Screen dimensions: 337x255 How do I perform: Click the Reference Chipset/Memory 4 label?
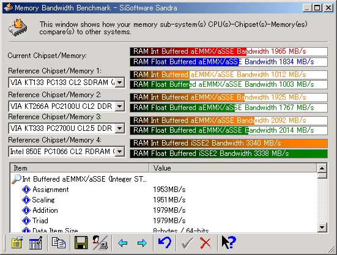54,140
